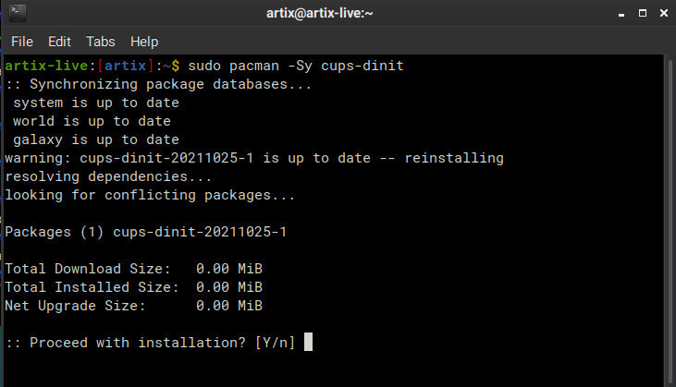
Task: Open the Help menu
Action: pyautogui.click(x=144, y=42)
